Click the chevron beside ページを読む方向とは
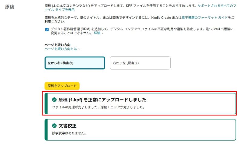Image resolution: width=242 pixels, height=150 pixels. pos(79,49)
